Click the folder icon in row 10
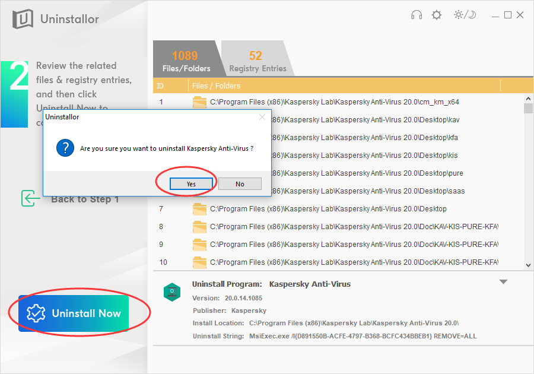 199,262
